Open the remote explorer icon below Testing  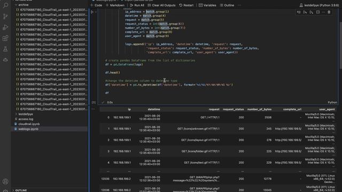click(5, 60)
